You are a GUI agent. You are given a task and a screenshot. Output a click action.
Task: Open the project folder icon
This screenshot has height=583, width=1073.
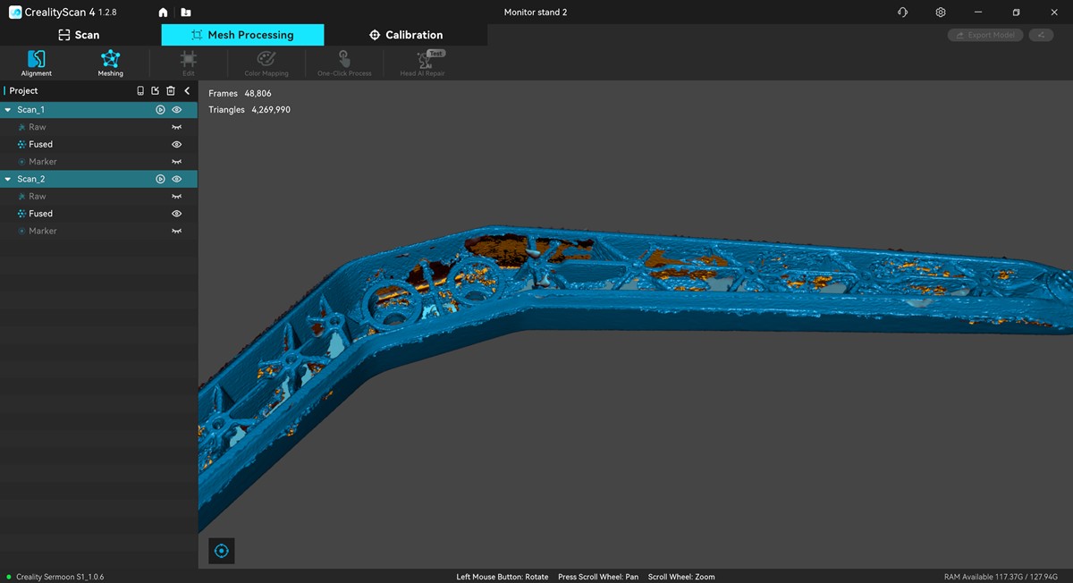tap(185, 13)
